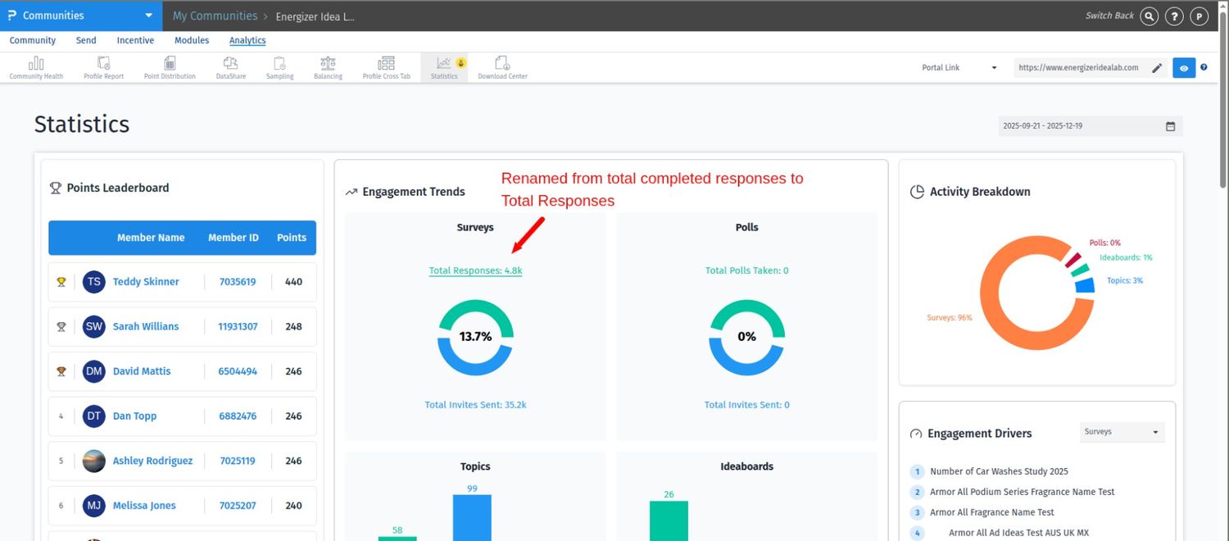Open the profile P avatar icon
1229x541 pixels.
click(x=1200, y=16)
